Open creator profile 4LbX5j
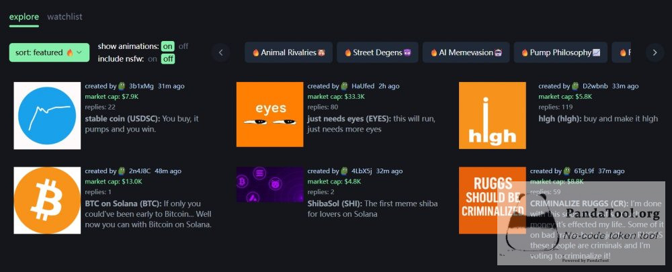Screen dimensions: 672x272 click(x=362, y=171)
